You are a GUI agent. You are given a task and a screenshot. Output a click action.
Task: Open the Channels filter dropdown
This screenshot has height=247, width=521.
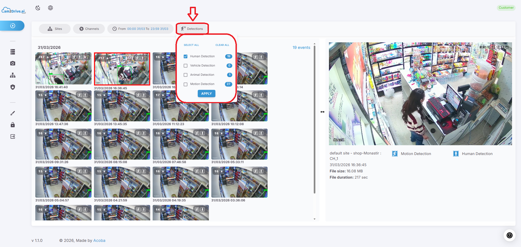coord(89,29)
